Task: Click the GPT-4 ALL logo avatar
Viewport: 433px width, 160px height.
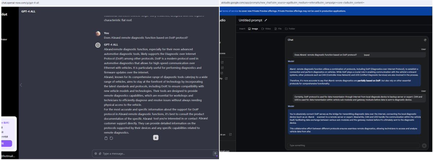Action: coord(98,45)
